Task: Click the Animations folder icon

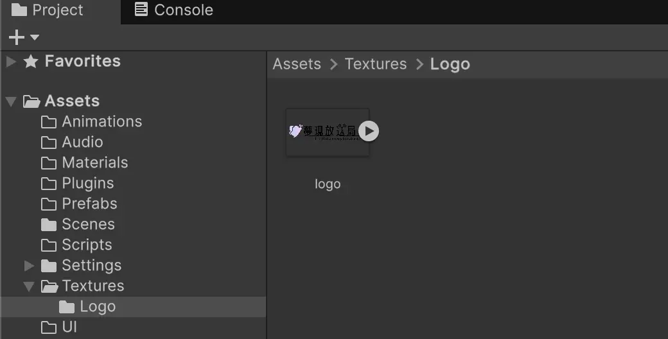Action: click(49, 122)
